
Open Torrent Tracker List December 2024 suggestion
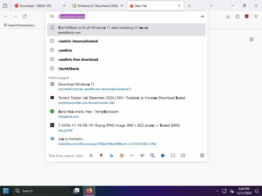click(126, 100)
